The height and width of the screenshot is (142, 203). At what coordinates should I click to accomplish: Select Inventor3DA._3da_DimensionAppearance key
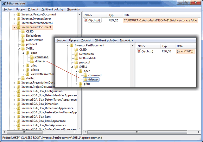click(48, 108)
